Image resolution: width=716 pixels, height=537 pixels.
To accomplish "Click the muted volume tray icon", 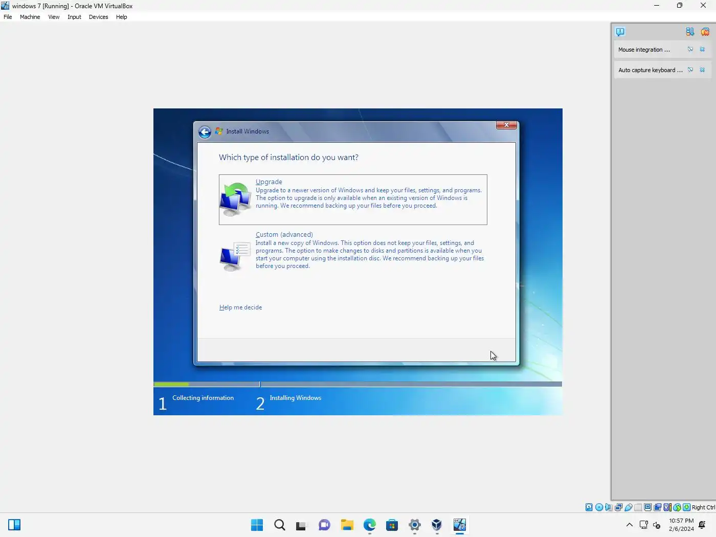I will coord(657,525).
